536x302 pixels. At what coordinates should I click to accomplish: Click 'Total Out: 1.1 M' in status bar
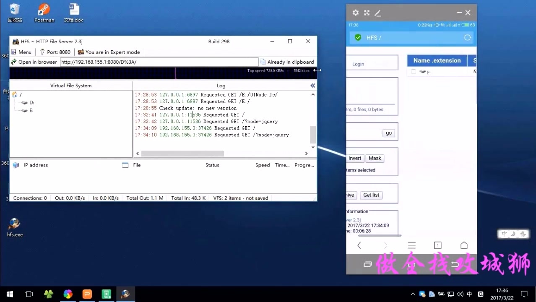click(145, 198)
